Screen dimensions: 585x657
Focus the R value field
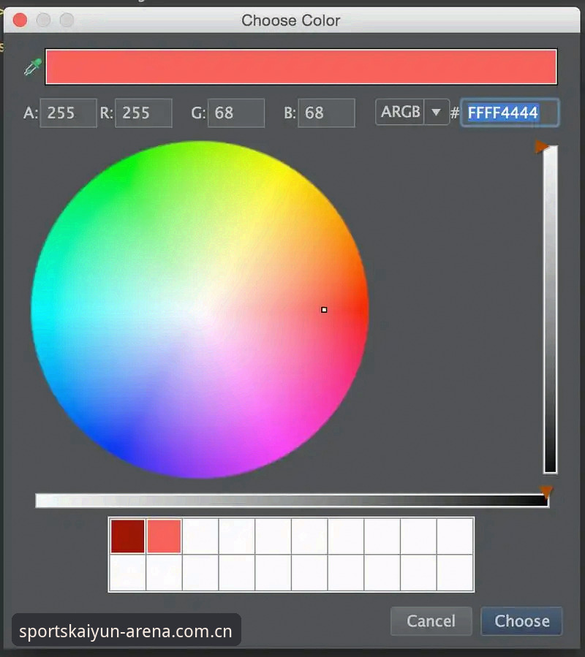[143, 113]
